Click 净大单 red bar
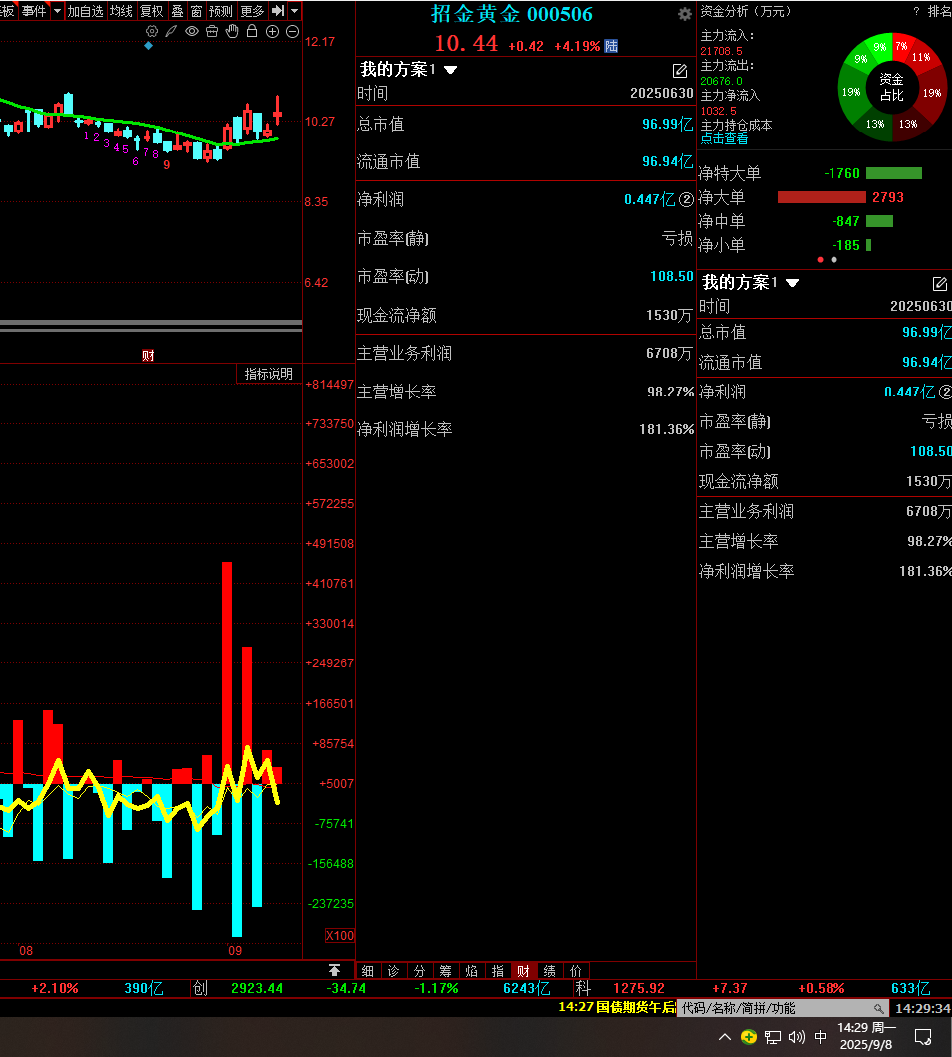The height and width of the screenshot is (1057, 952). [x=822, y=197]
